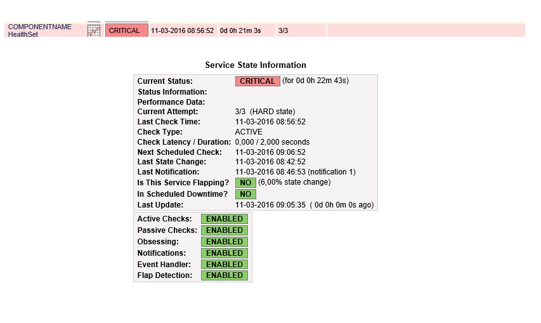541x323 pixels.
Task: Click the Next Scheduled Check time value
Action: click(270, 152)
